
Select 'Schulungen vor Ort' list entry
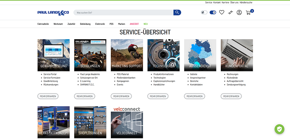point(89,78)
